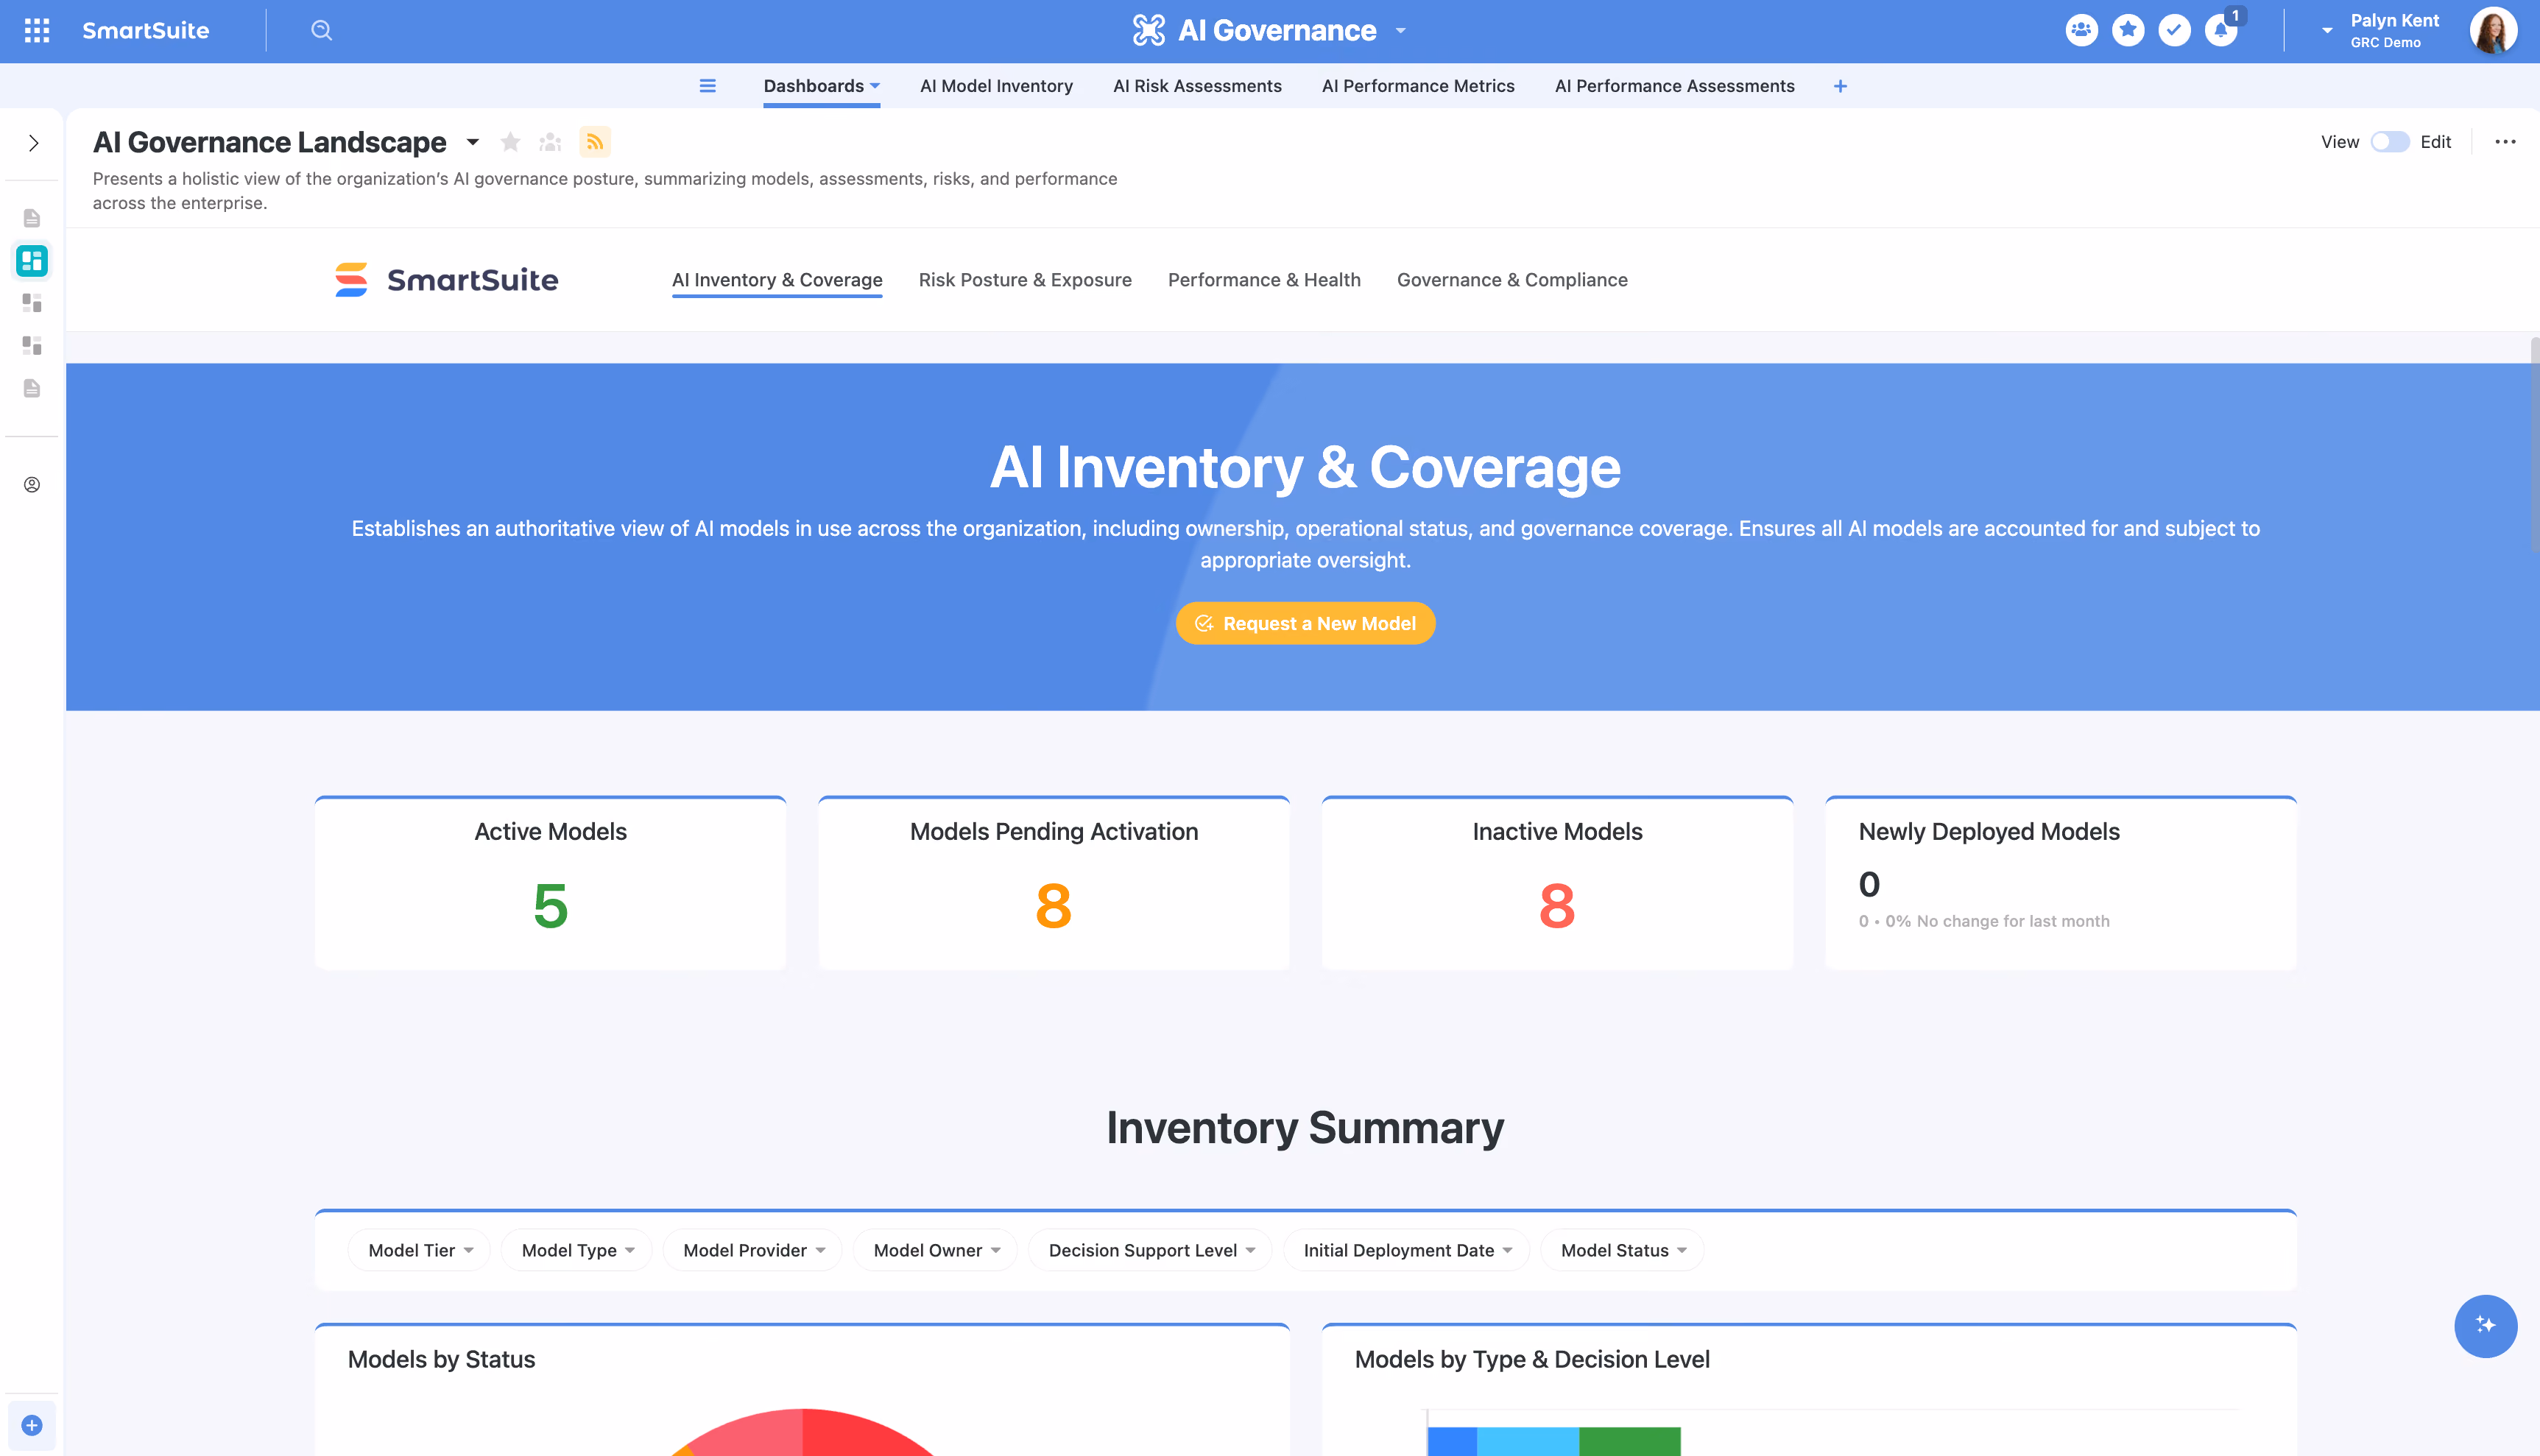
Task: Open the notifications bell icon
Action: (x=2221, y=30)
